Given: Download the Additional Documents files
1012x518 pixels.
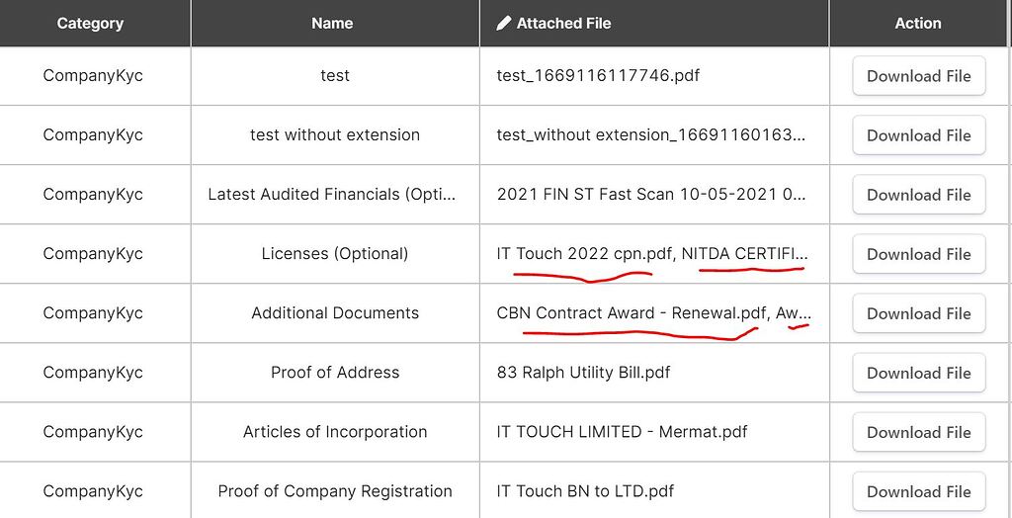Looking at the screenshot, I should click(x=918, y=313).
